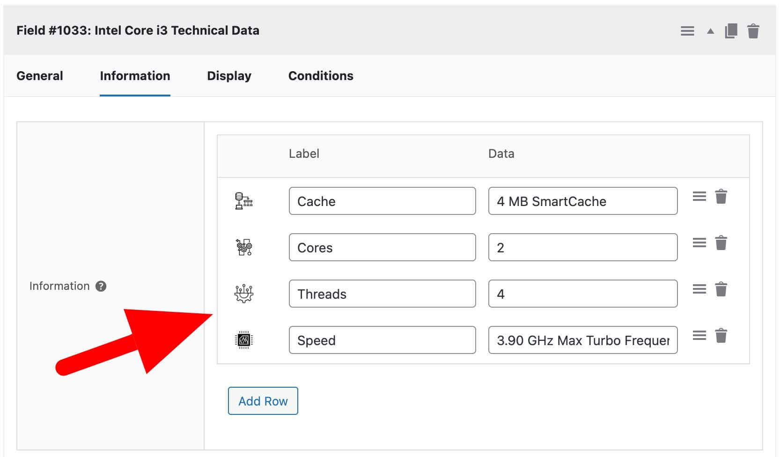Switch to the Information tab

[135, 75]
